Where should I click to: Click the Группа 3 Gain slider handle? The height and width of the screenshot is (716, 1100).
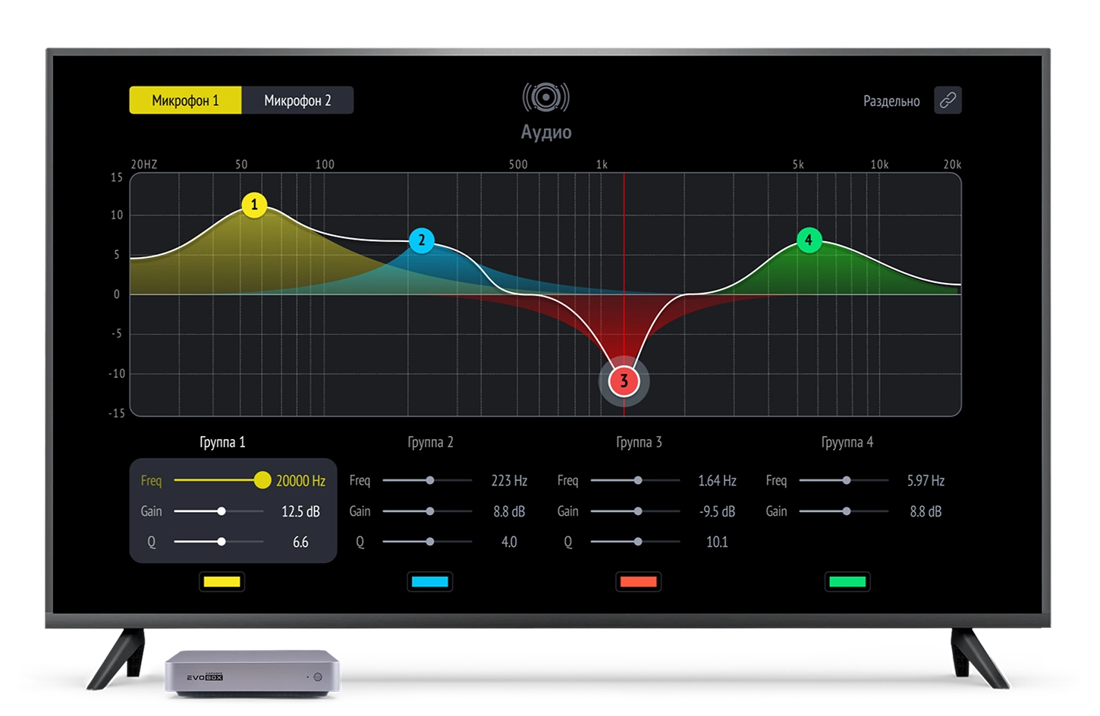pyautogui.click(x=638, y=511)
